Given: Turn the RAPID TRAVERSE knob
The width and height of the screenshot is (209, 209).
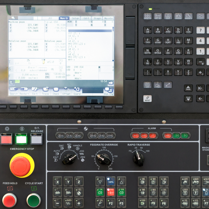Looking at the screenshot, I should [x=139, y=159].
